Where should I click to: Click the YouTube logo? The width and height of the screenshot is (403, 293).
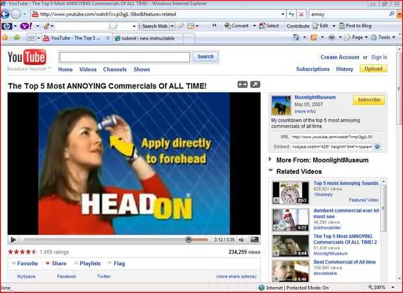coord(27,57)
